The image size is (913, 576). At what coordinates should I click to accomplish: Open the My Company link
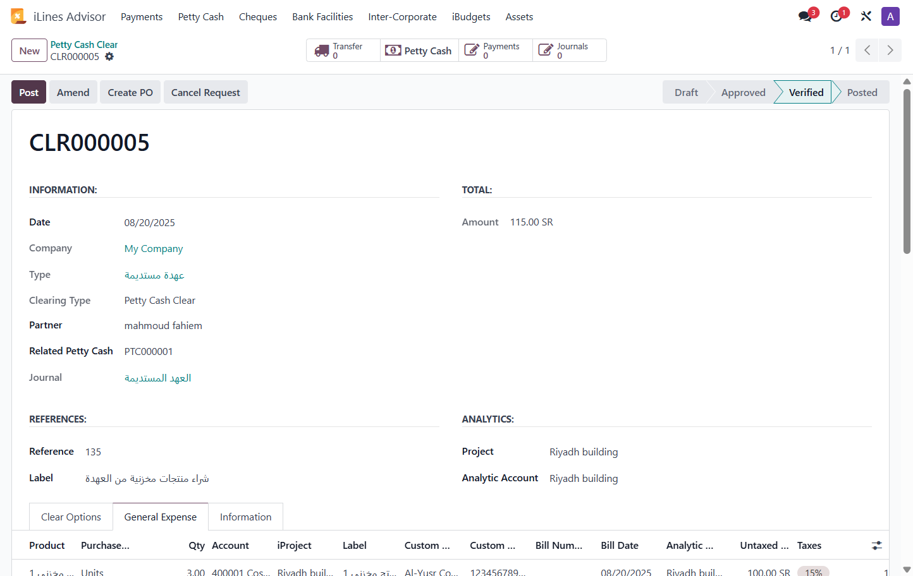click(x=154, y=249)
